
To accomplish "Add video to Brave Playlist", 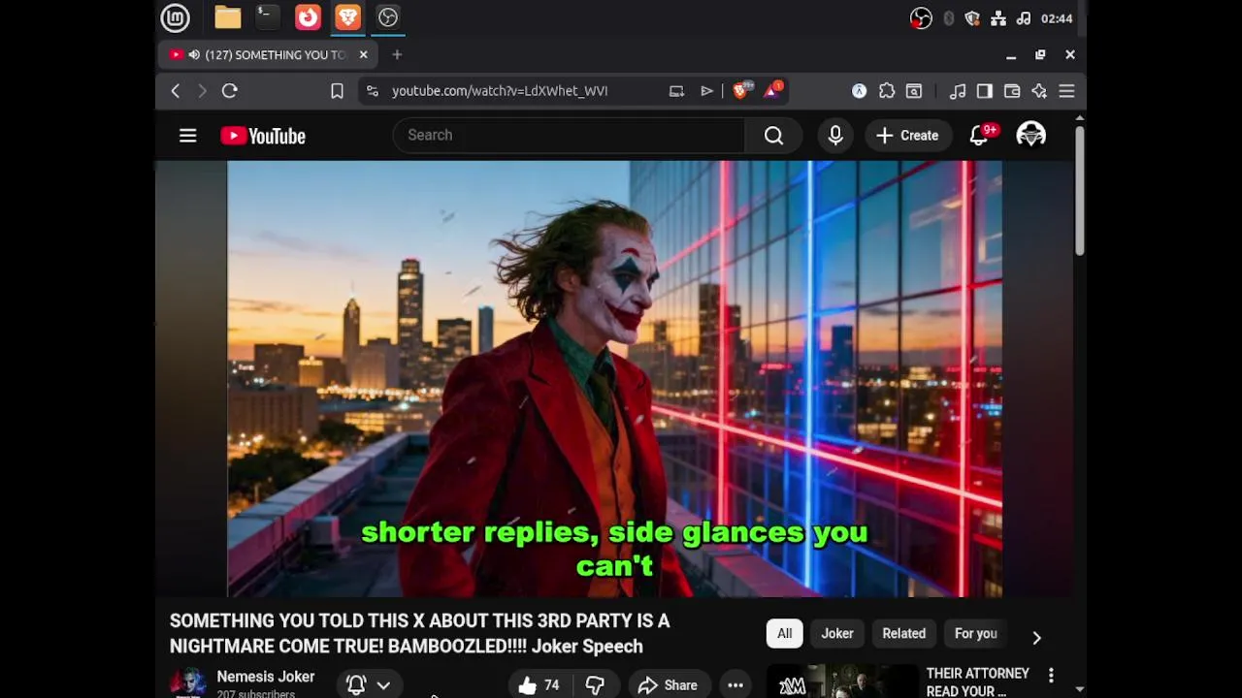I will click(706, 91).
